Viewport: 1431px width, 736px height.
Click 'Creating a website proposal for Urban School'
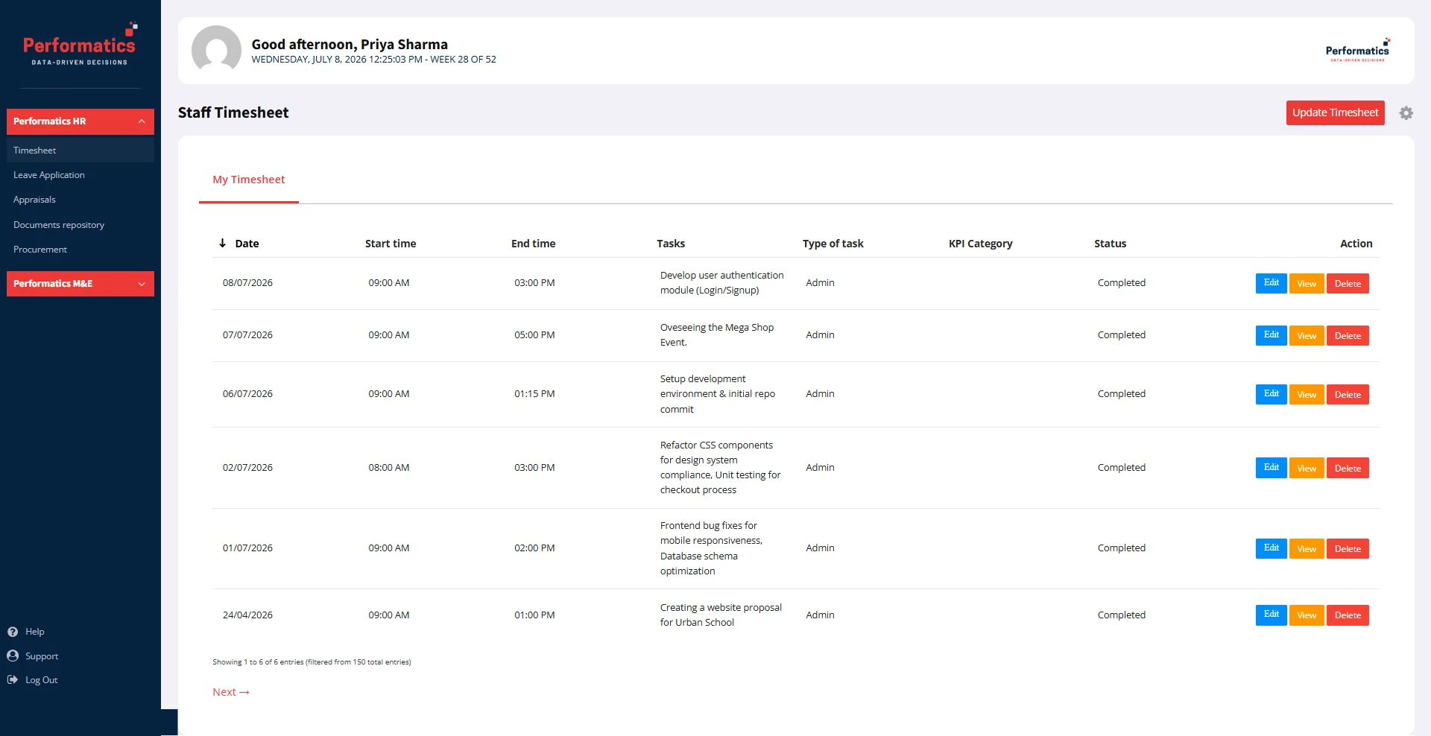[x=721, y=615]
